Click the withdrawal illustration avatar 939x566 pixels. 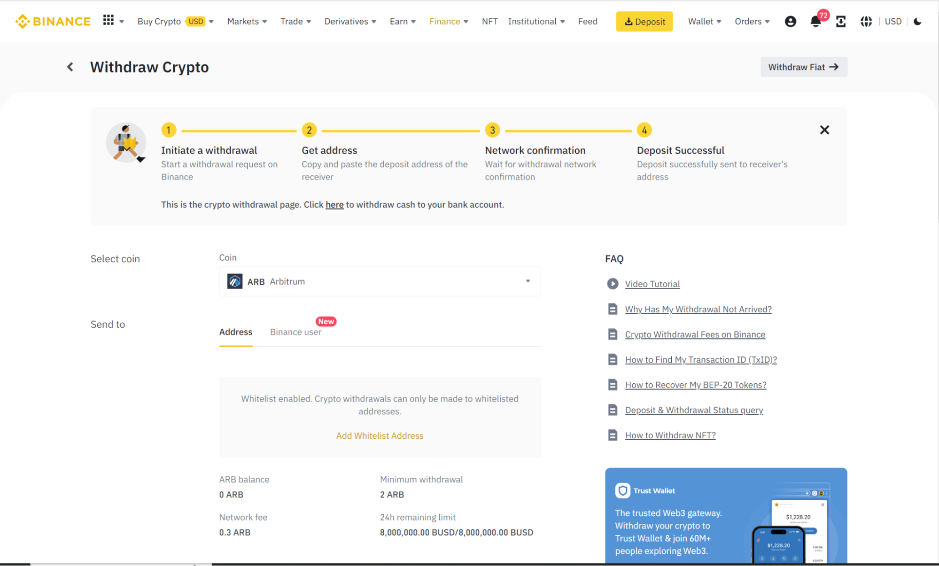(126, 143)
